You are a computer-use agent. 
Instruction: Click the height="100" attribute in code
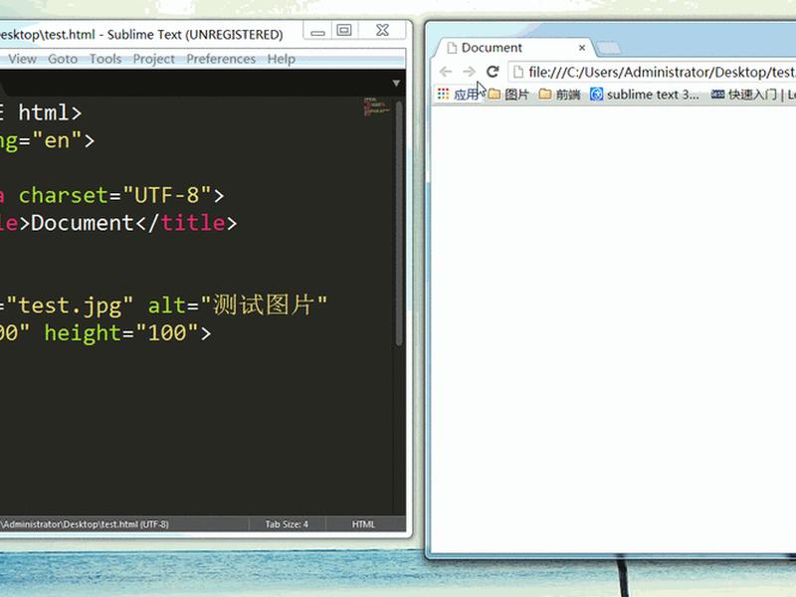click(121, 333)
